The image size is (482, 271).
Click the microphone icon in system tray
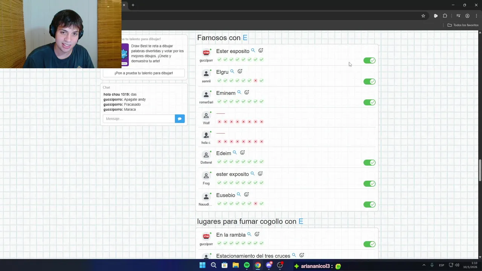tap(432, 265)
